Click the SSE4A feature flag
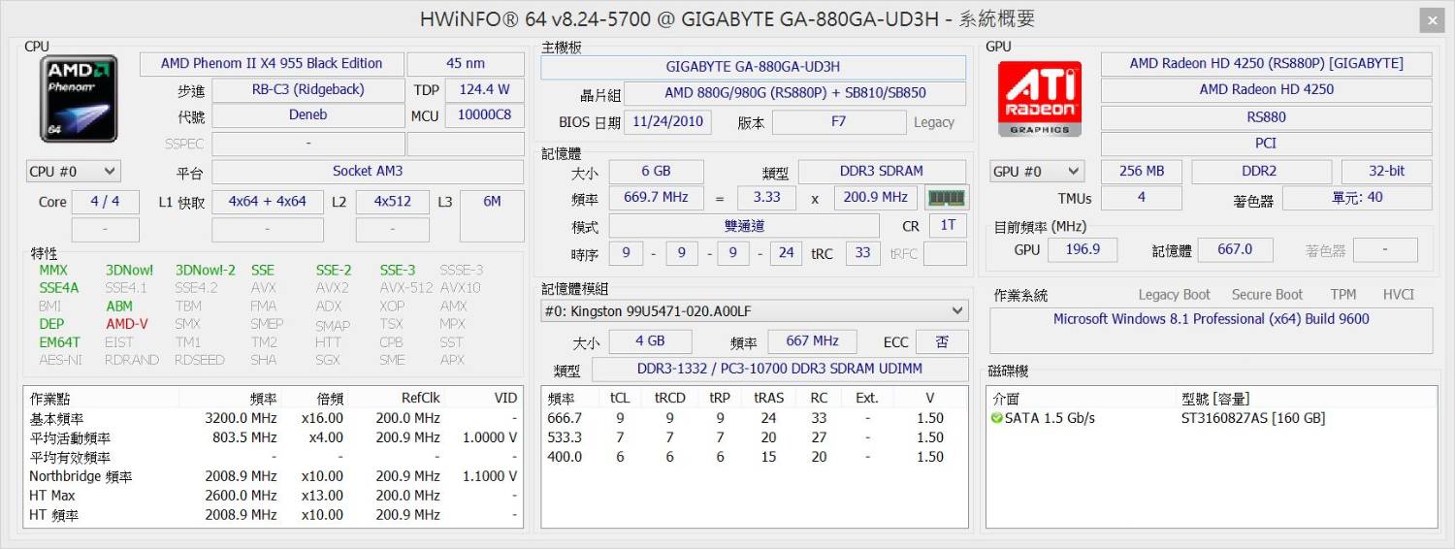1455x549 pixels. (59, 288)
